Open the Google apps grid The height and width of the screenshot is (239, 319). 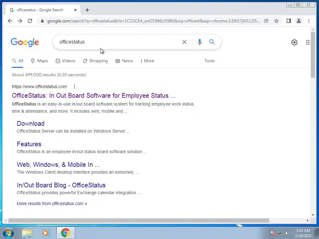coord(308,42)
